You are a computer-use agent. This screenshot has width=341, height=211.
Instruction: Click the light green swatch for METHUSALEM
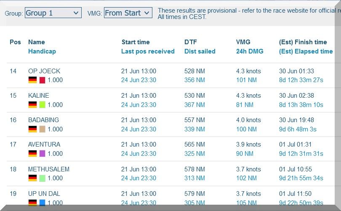pos(42,178)
